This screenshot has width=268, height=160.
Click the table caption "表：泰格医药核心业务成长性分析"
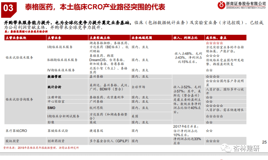26,32
